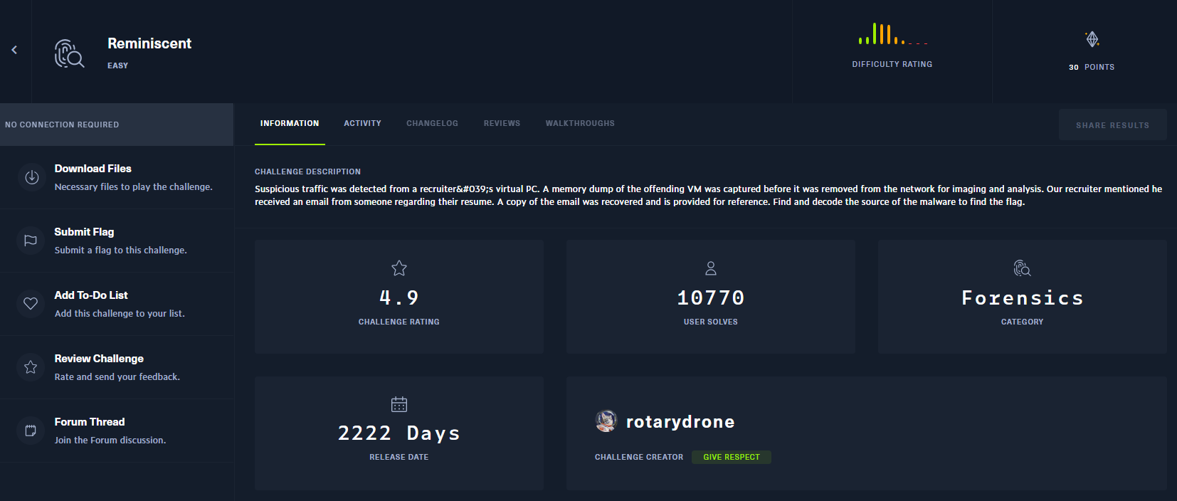Switch to the Activity tab
Screen dimensions: 1177x501
pyautogui.click(x=362, y=124)
